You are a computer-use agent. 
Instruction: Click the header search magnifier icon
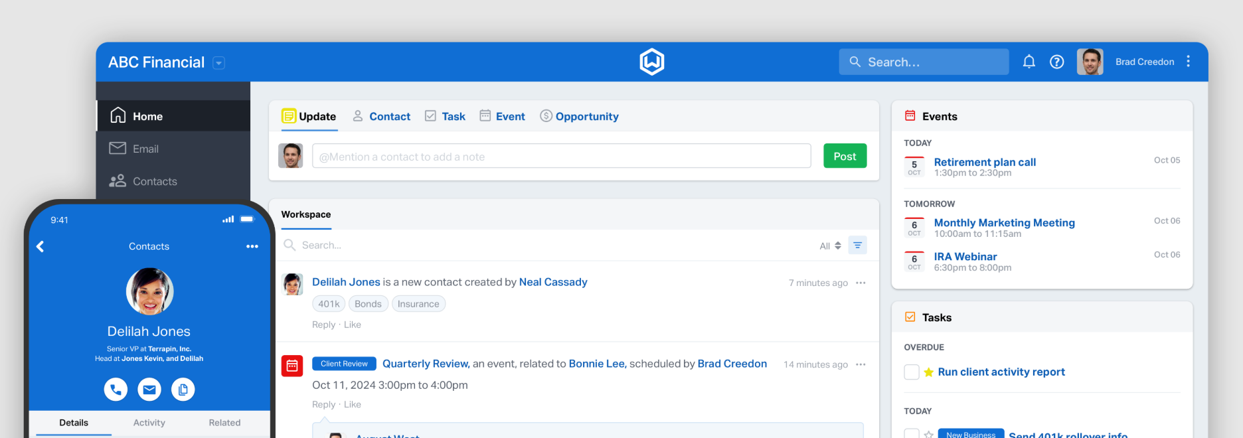pos(855,62)
